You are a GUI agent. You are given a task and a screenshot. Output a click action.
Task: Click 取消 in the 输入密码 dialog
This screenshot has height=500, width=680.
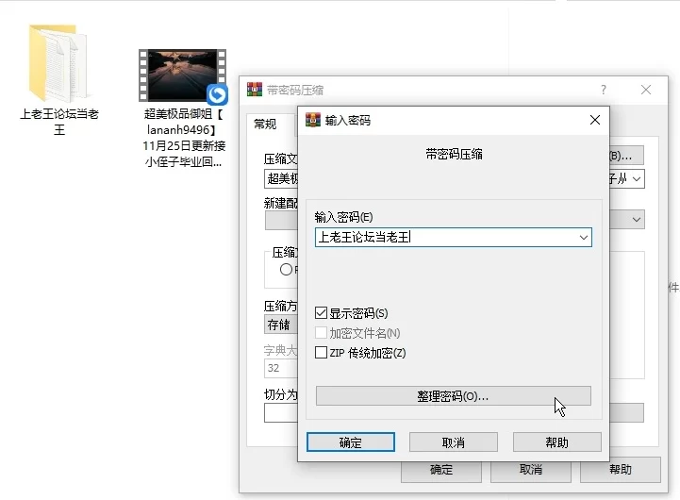pyautogui.click(x=454, y=442)
